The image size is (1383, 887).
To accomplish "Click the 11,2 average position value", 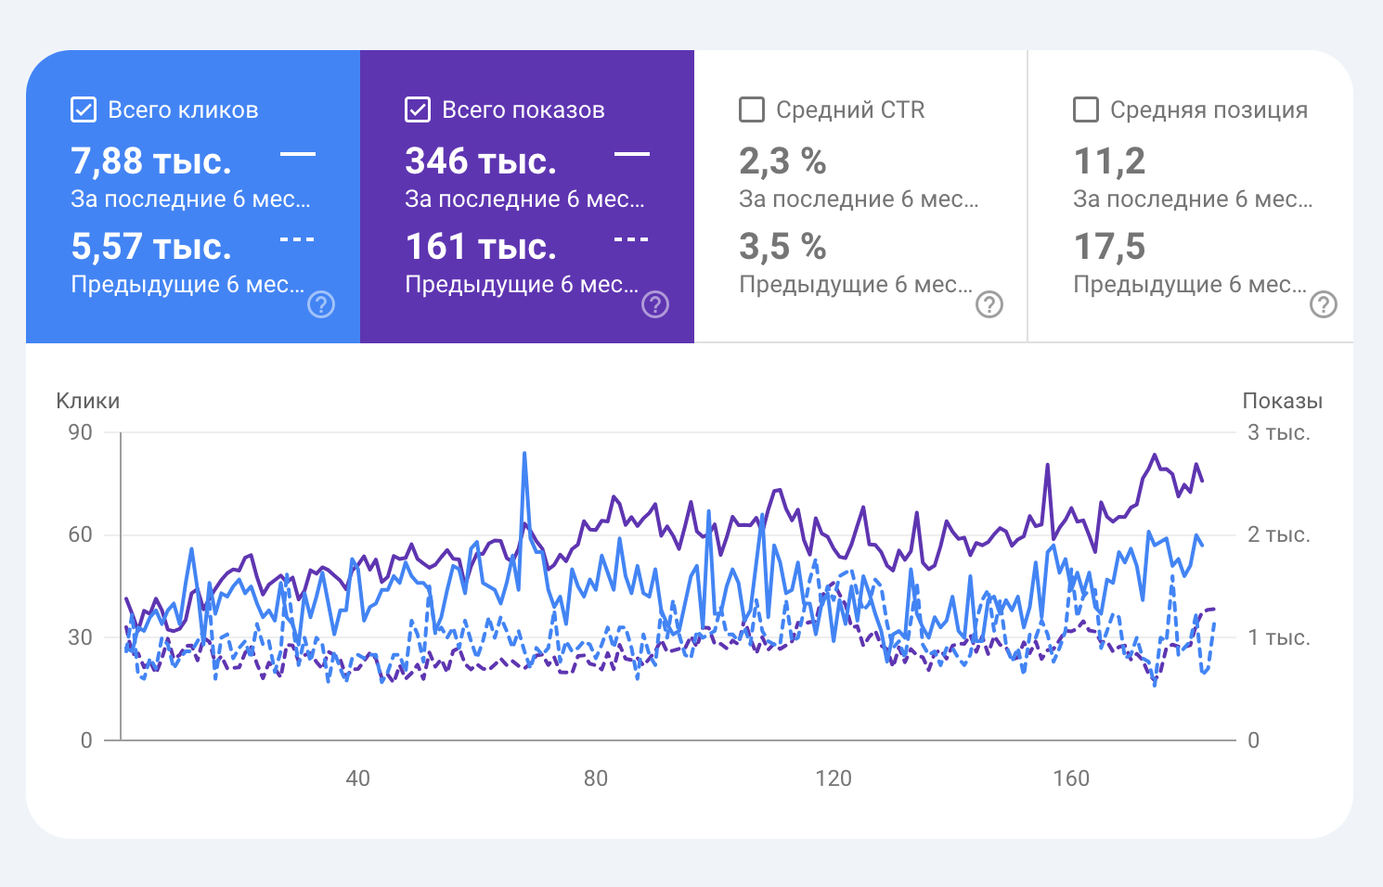I will tap(1109, 161).
